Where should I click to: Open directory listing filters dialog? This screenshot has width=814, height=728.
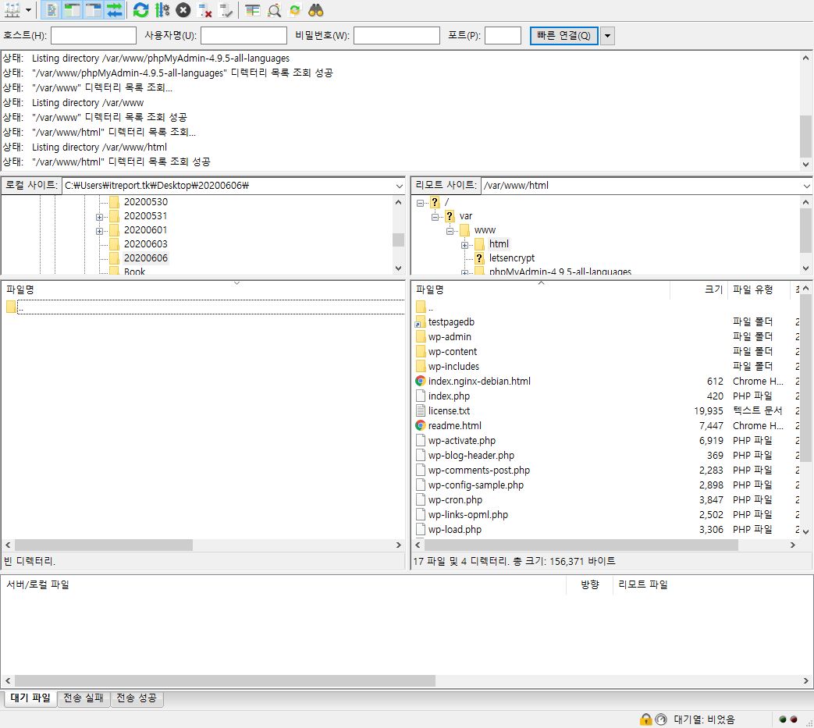pos(253,10)
